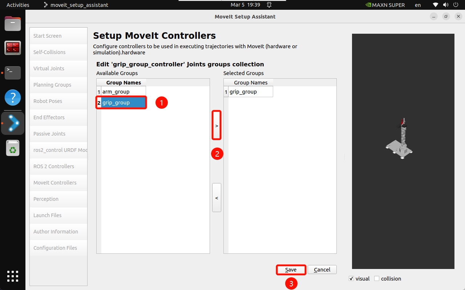Open the system menu arrow at top right
Image resolution: width=465 pixels, height=290 pixels.
(x=455, y=5)
